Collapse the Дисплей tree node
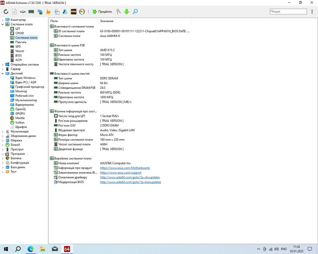Image resolution: width=318 pixels, height=254 pixels. click(3, 74)
